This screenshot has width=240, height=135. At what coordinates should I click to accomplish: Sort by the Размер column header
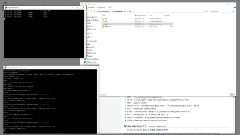[167, 15]
